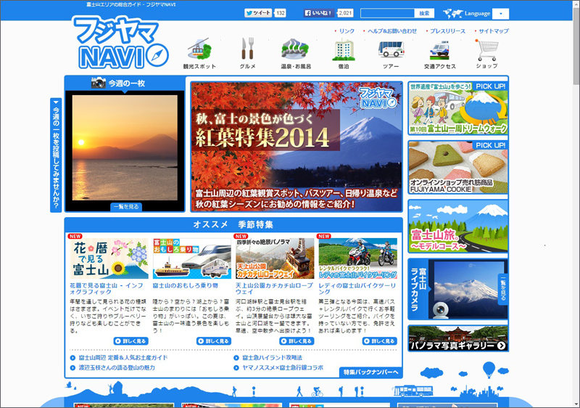Screen dimensions: 580x408
Task: Click the Twitter ツイート button
Action: click(258, 13)
